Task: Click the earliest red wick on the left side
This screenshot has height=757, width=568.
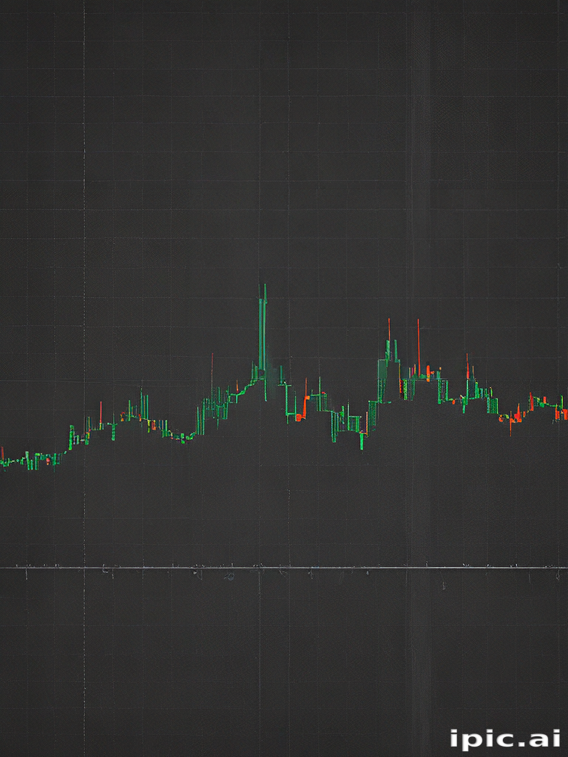Action: [101, 413]
